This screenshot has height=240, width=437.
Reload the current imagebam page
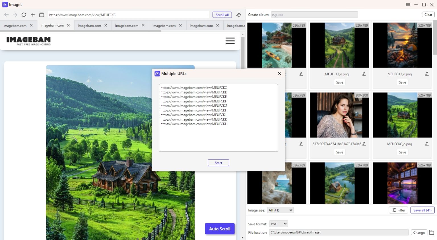tap(24, 15)
